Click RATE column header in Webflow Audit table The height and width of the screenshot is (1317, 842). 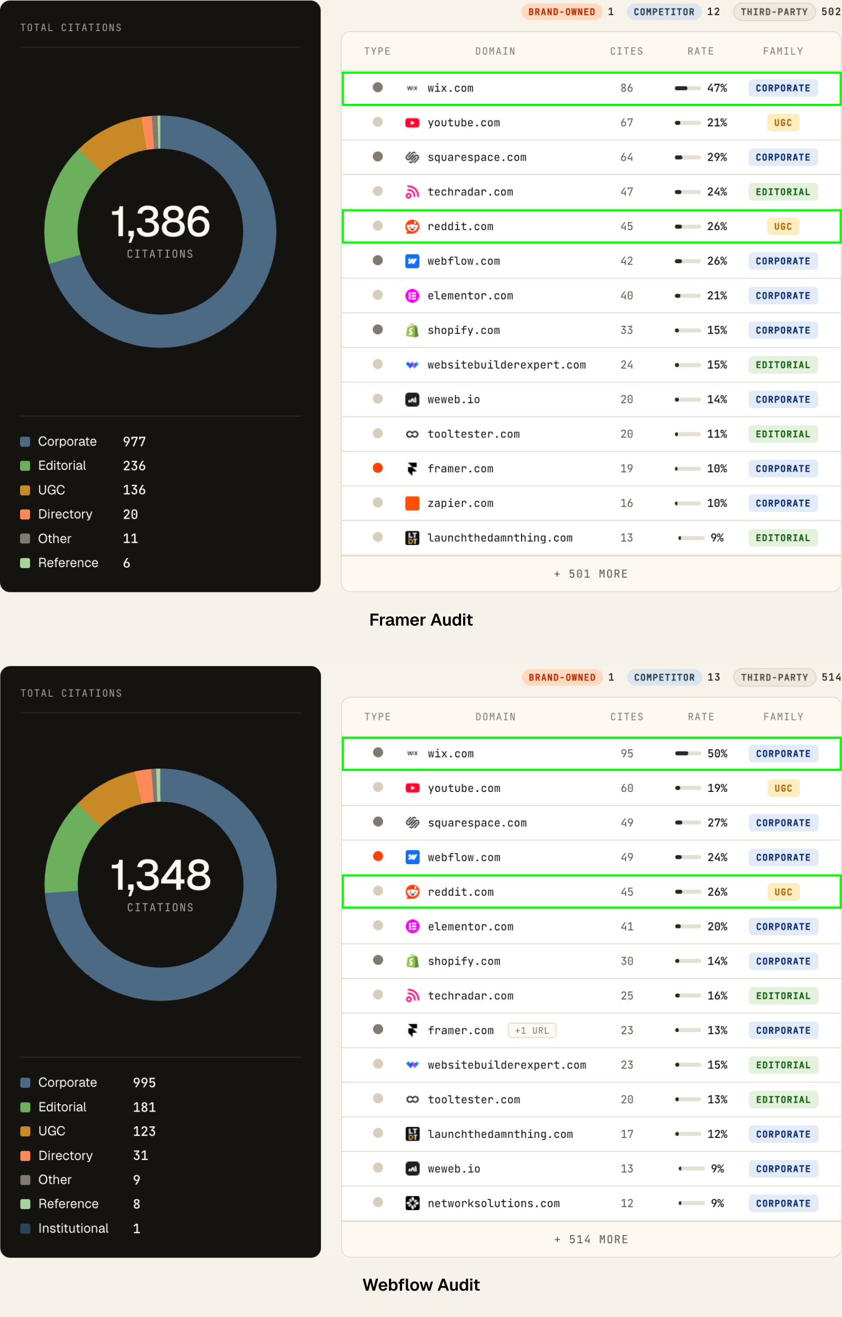point(701,717)
